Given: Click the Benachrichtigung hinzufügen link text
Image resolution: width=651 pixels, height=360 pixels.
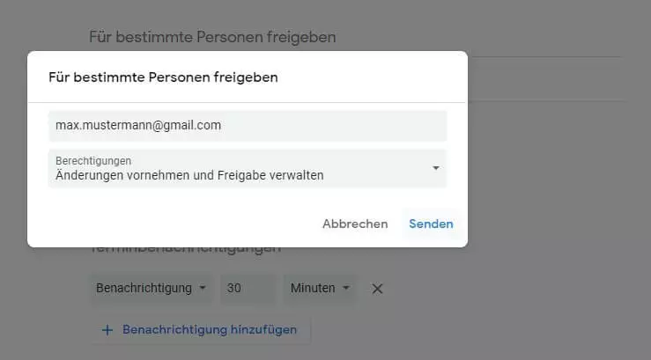Looking at the screenshot, I should (x=210, y=330).
